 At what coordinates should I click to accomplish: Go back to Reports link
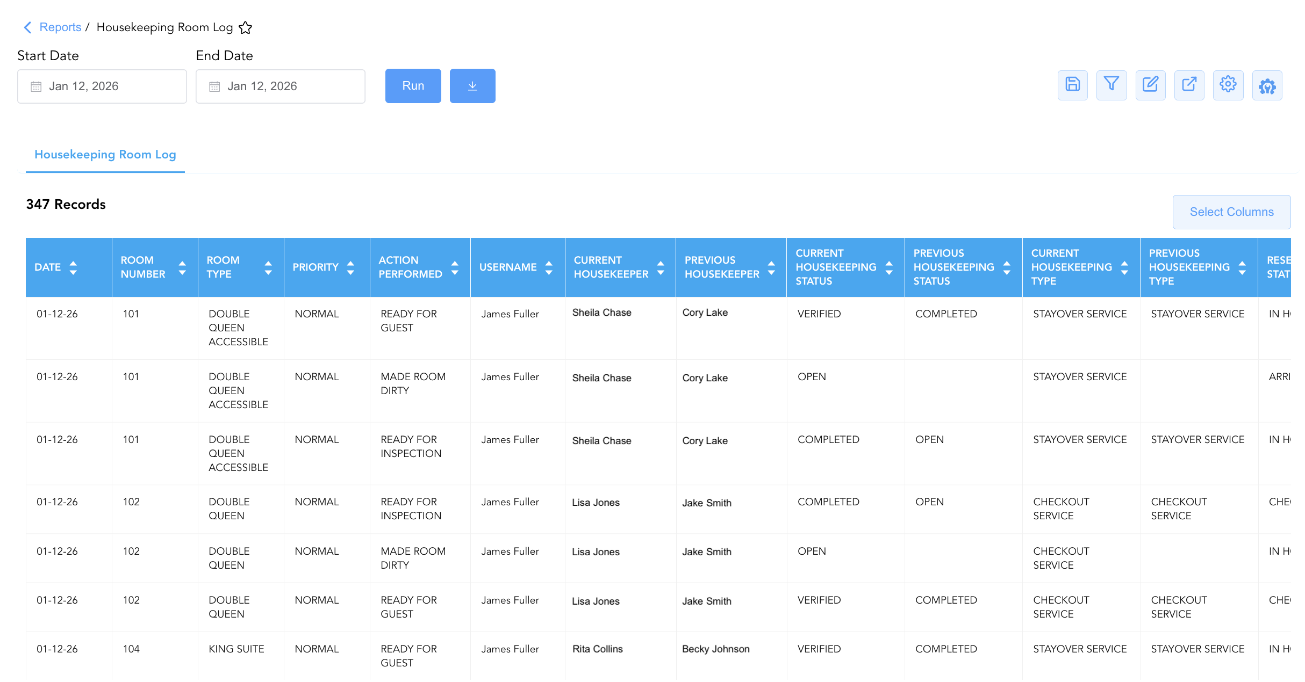click(x=60, y=27)
